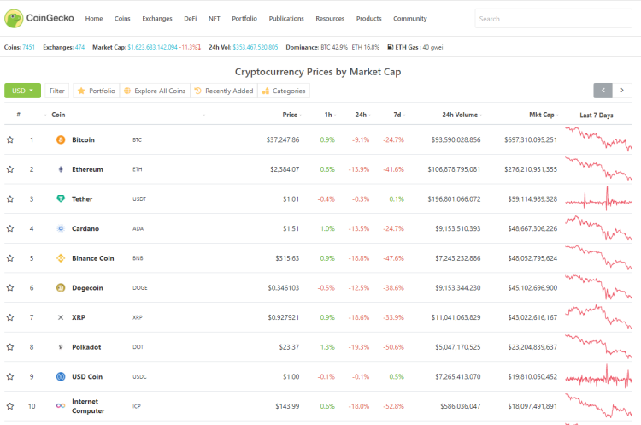Click the Ethereum diamond icon
This screenshot has height=425, width=641.
(x=61, y=169)
